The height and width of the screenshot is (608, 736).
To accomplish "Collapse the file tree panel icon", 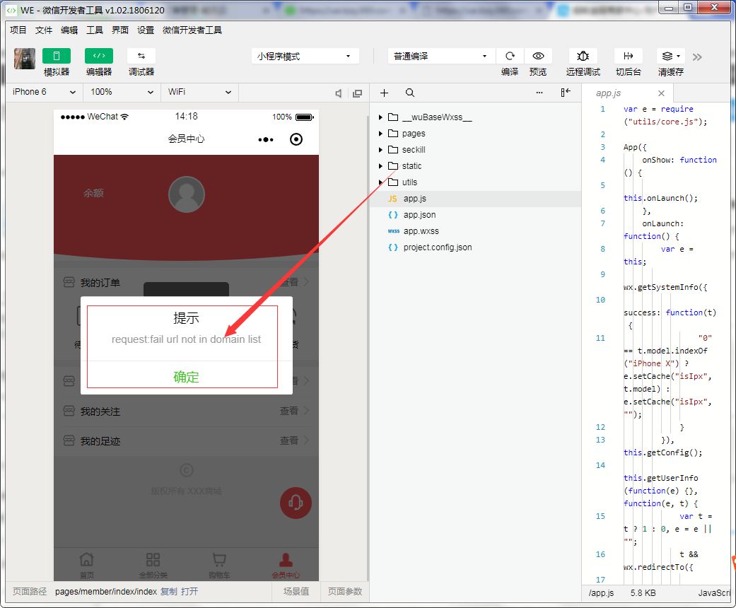I will click(566, 93).
